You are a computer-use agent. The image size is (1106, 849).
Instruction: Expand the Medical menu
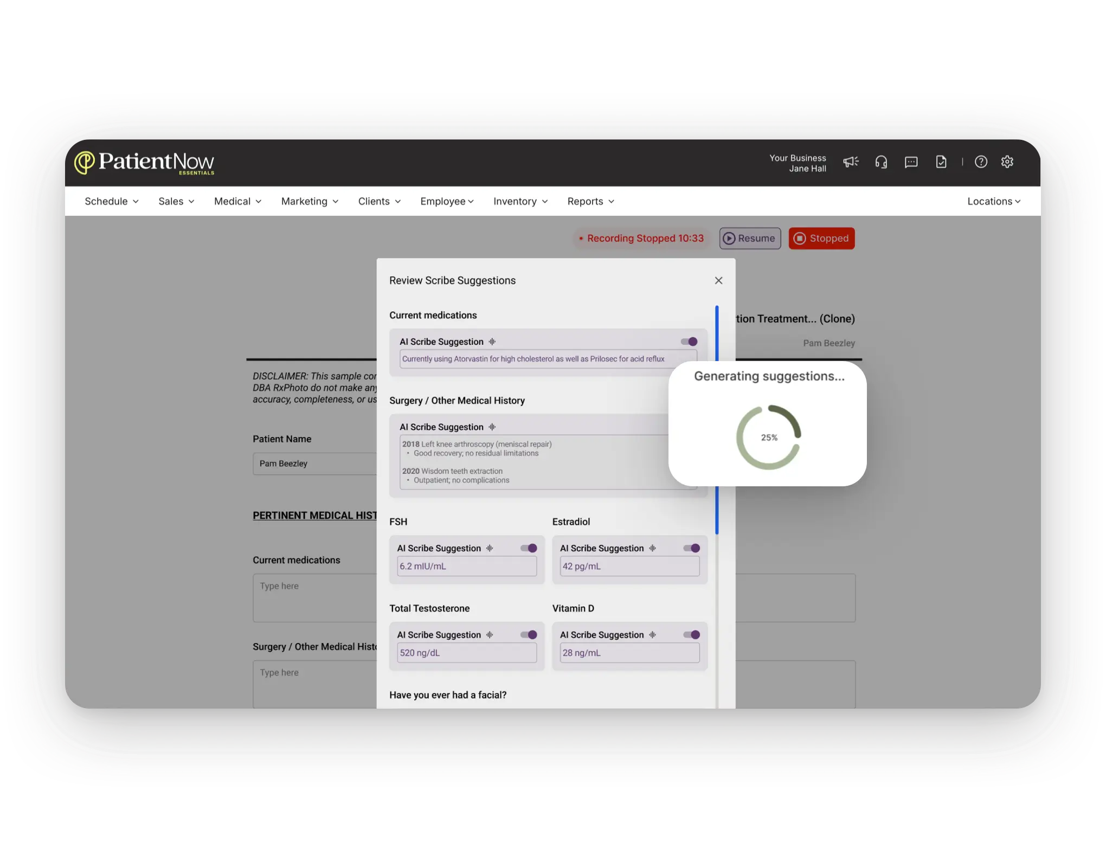click(238, 201)
